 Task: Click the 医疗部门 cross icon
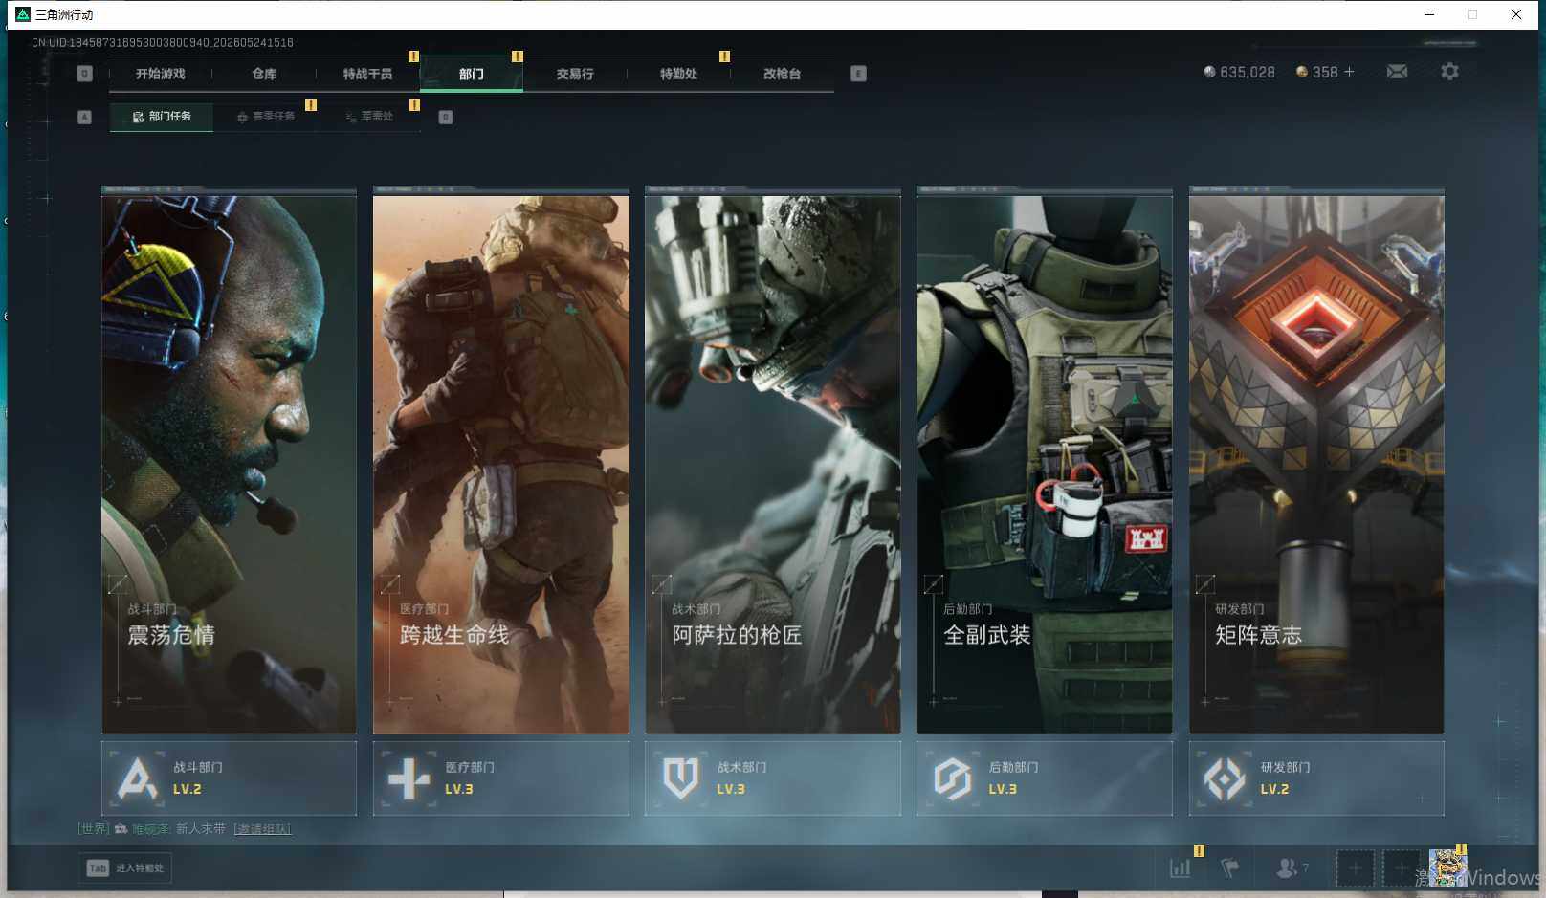(409, 778)
